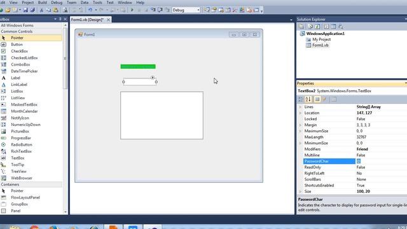The height and width of the screenshot is (229, 407).
Task: Click the Cut scissors icon
Action: click(41, 10)
